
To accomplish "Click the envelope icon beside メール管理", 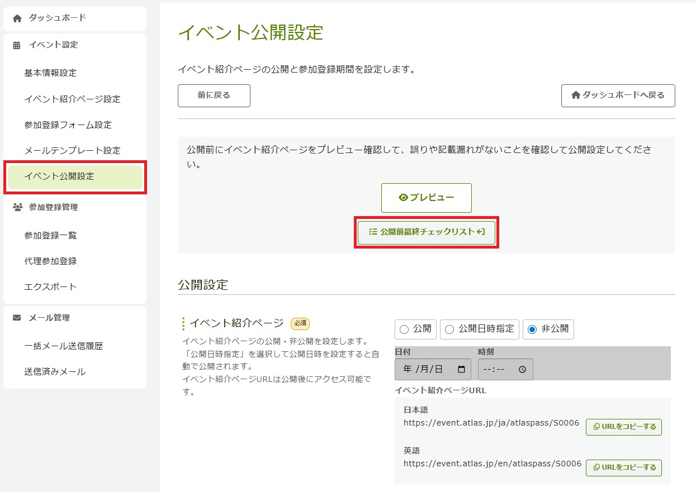I will pyautogui.click(x=17, y=318).
